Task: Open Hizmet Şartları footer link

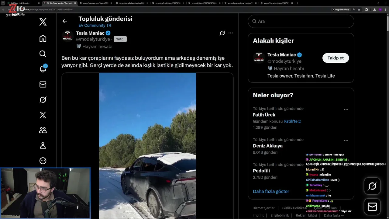Action: coord(264,208)
